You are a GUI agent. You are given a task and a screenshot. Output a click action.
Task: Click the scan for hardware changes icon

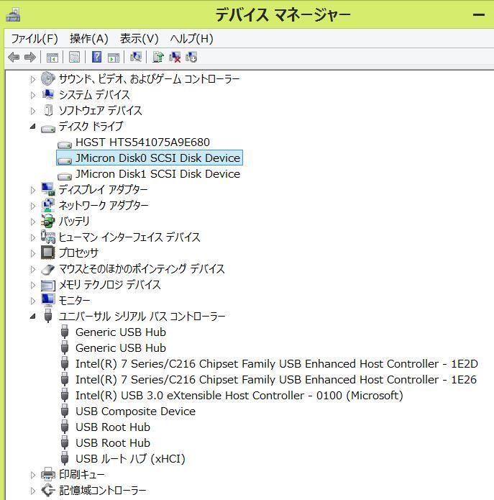pos(136,58)
